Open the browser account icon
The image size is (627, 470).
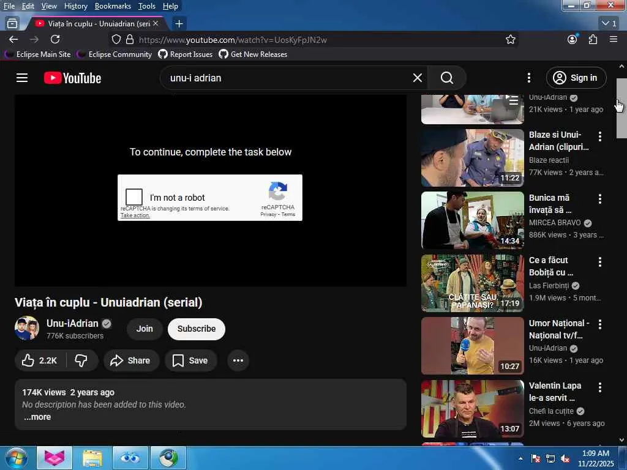[573, 40]
